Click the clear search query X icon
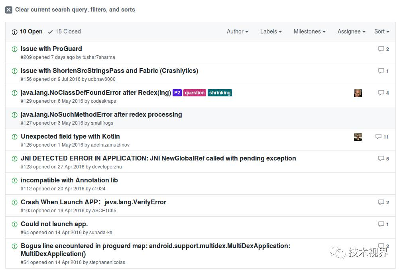The image size is (401, 270). pos(9,10)
